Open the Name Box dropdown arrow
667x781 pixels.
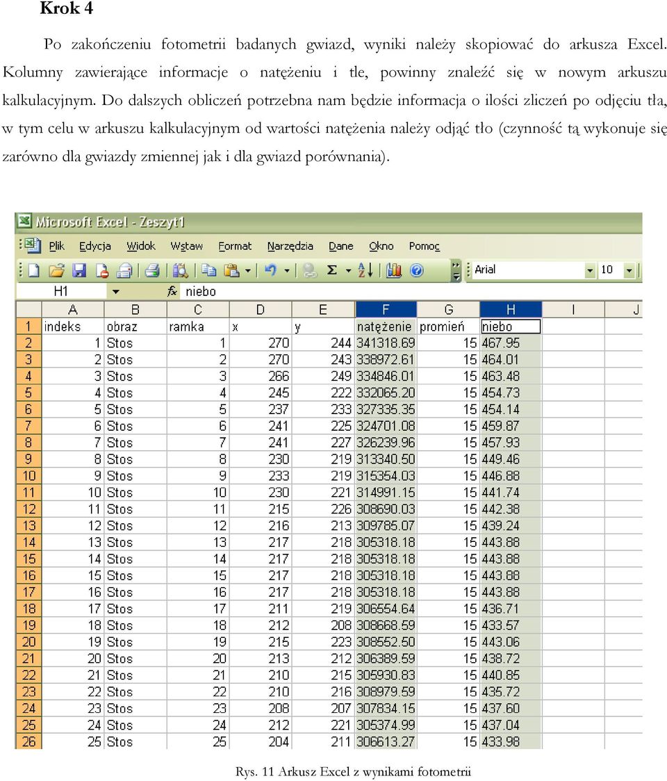click(x=115, y=292)
